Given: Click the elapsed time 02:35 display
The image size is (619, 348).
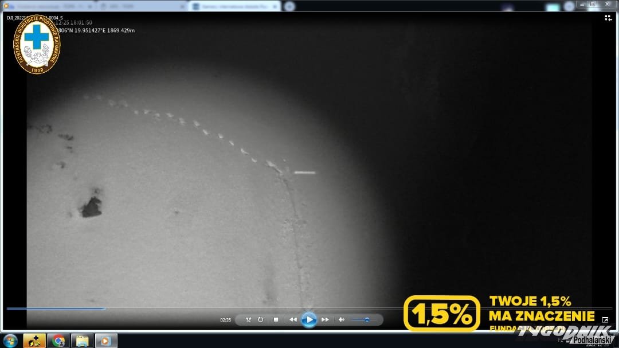Looking at the screenshot, I should pyautogui.click(x=225, y=320).
